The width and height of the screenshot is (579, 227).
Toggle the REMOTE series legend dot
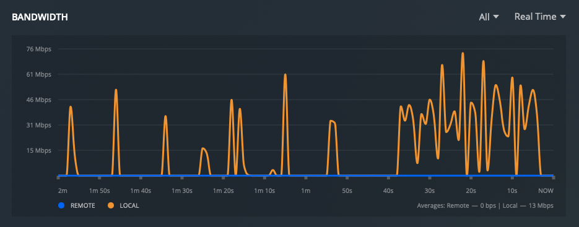(62, 205)
